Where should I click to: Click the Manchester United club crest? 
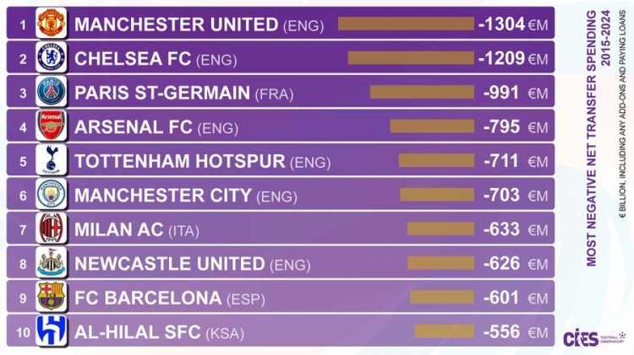coord(52,23)
